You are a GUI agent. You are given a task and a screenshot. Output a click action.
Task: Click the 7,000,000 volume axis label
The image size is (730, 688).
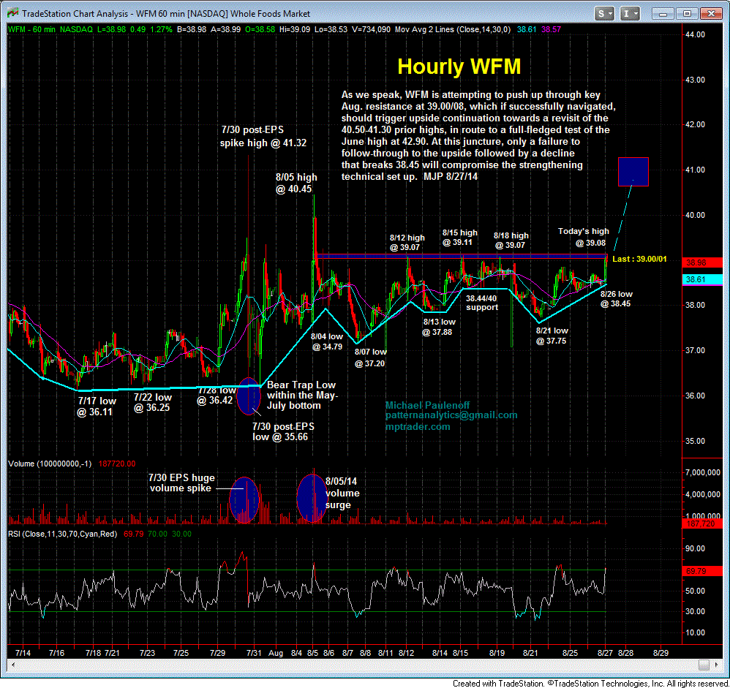point(702,472)
